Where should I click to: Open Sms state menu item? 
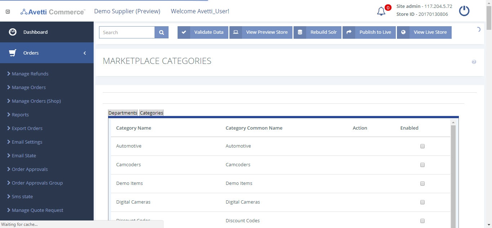(22, 196)
